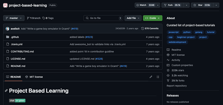Click the tutorial topic tag
223x105 pixels.
tap(211, 32)
